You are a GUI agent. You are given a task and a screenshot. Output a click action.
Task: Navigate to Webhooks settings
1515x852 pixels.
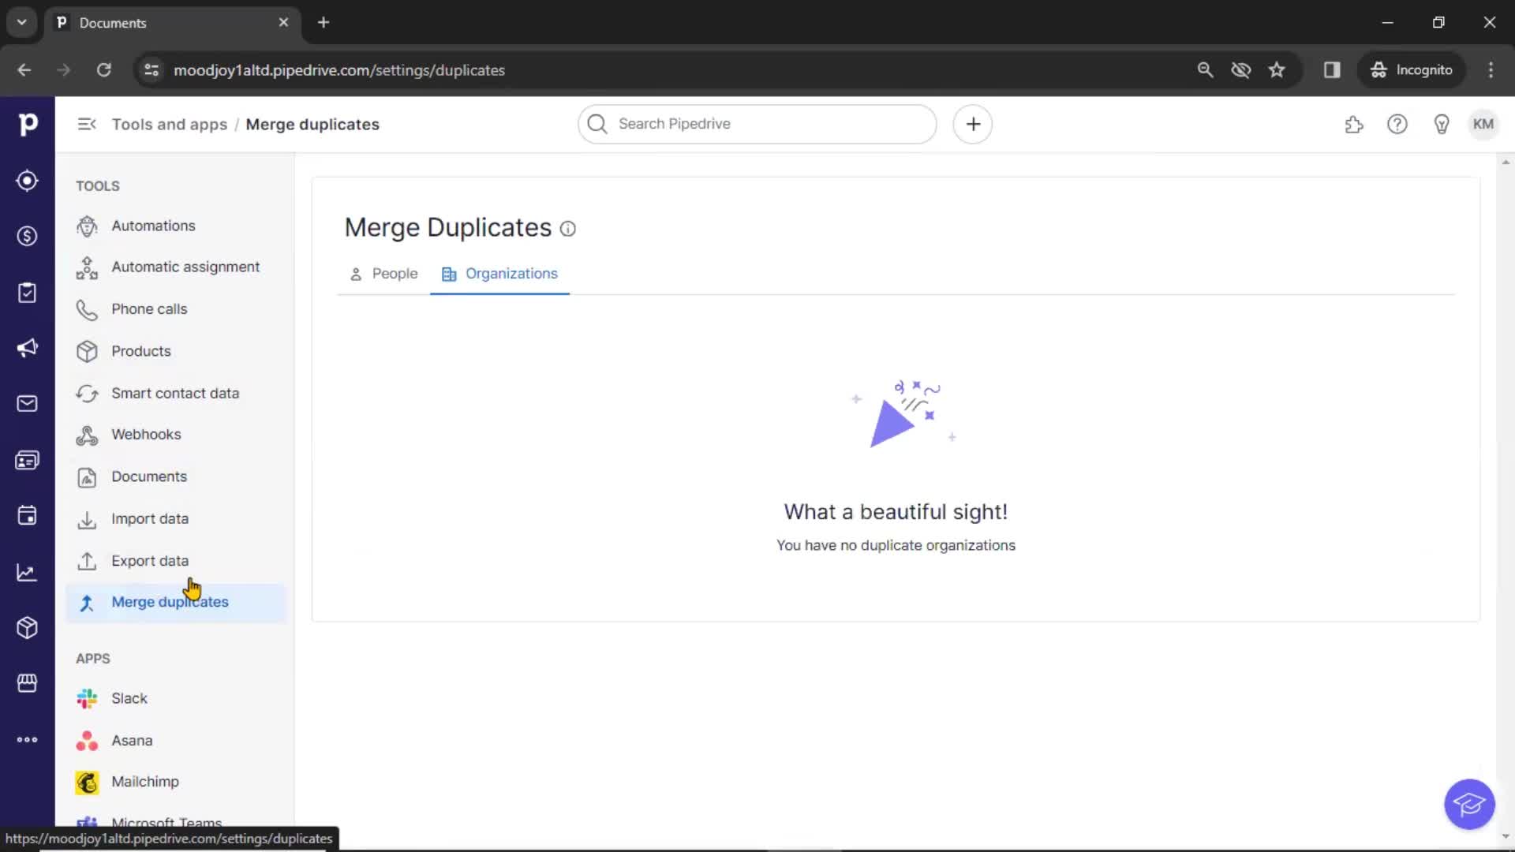pyautogui.click(x=146, y=435)
